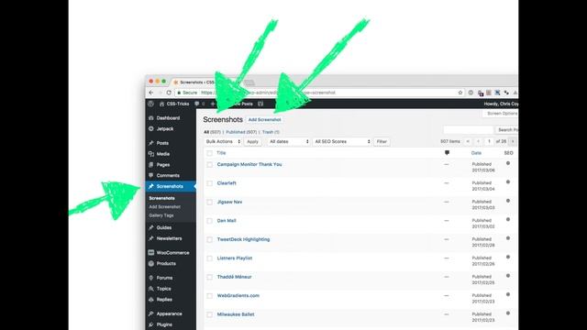Select Screenshots in the sidebar menu
Screen dimensions: 587x330
point(171,186)
